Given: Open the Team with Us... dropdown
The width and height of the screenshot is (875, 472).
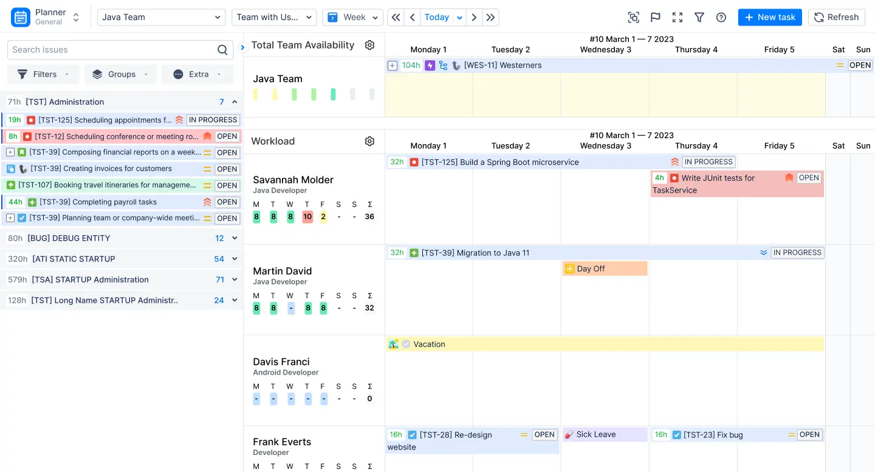Looking at the screenshot, I should coord(274,17).
